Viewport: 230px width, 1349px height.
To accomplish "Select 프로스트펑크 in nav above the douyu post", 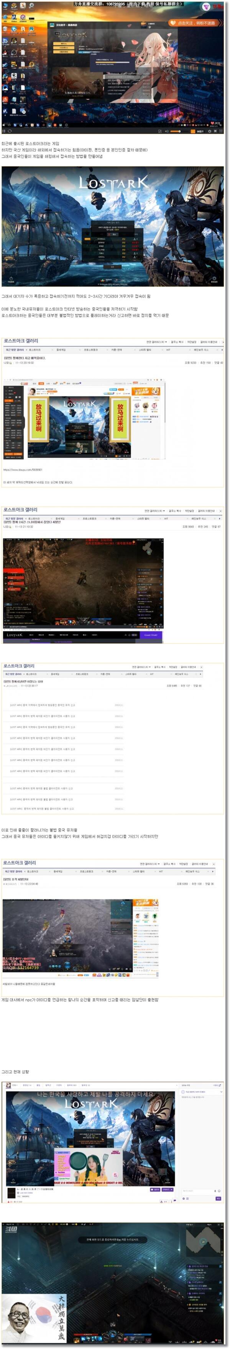I will click(x=90, y=350).
